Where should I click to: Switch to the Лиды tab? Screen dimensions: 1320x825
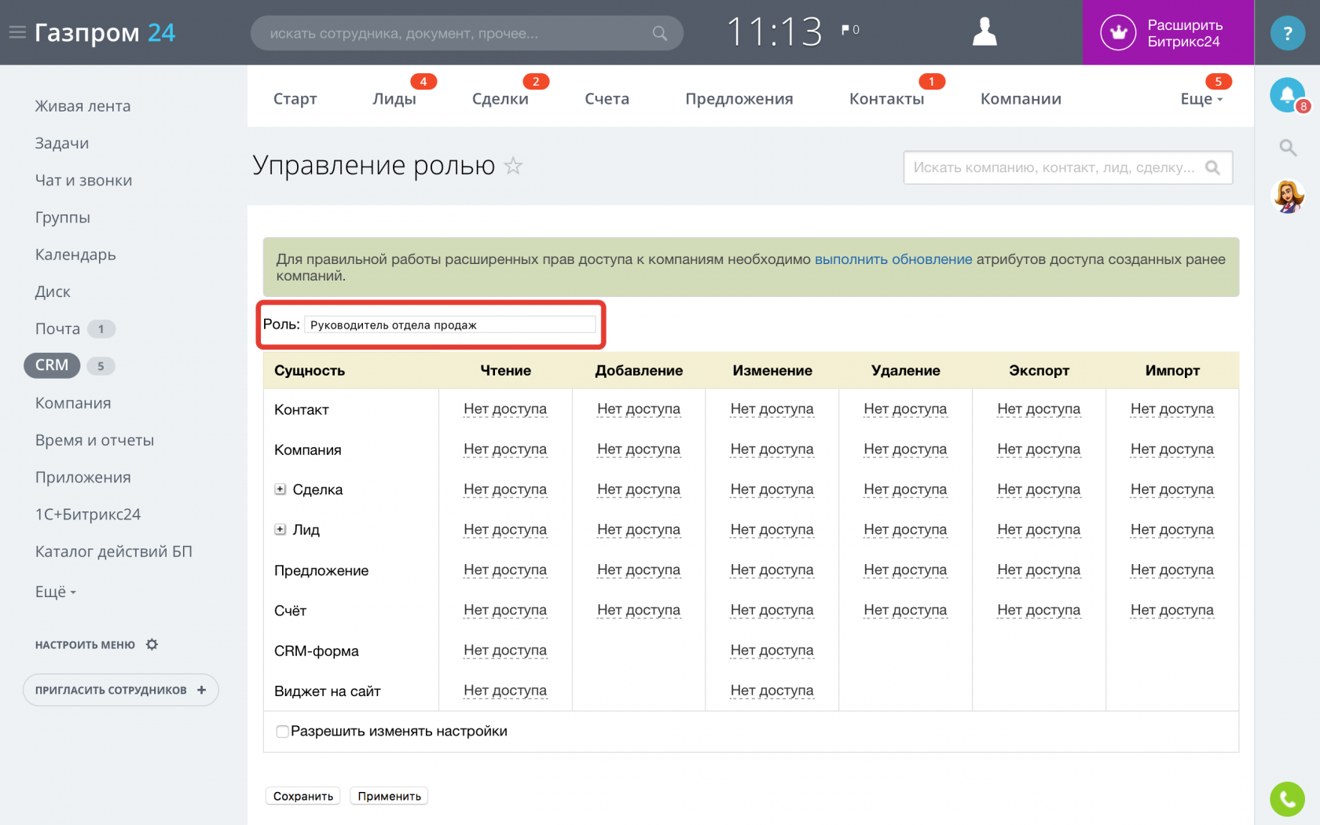point(394,99)
